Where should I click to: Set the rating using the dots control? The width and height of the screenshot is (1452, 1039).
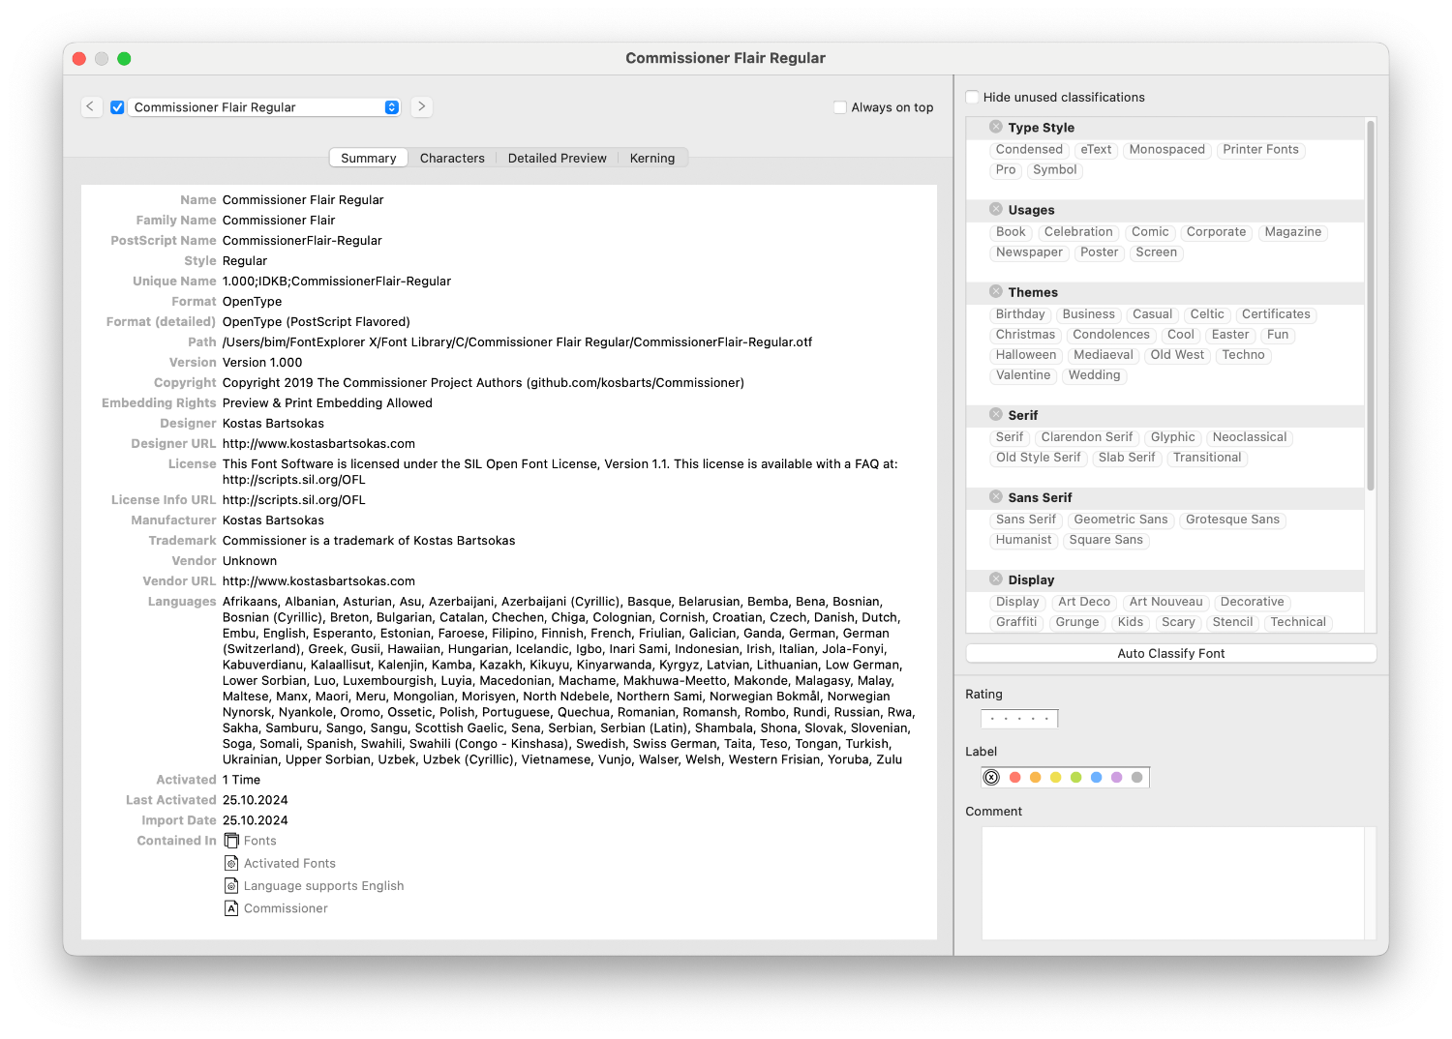[x=1019, y=719]
